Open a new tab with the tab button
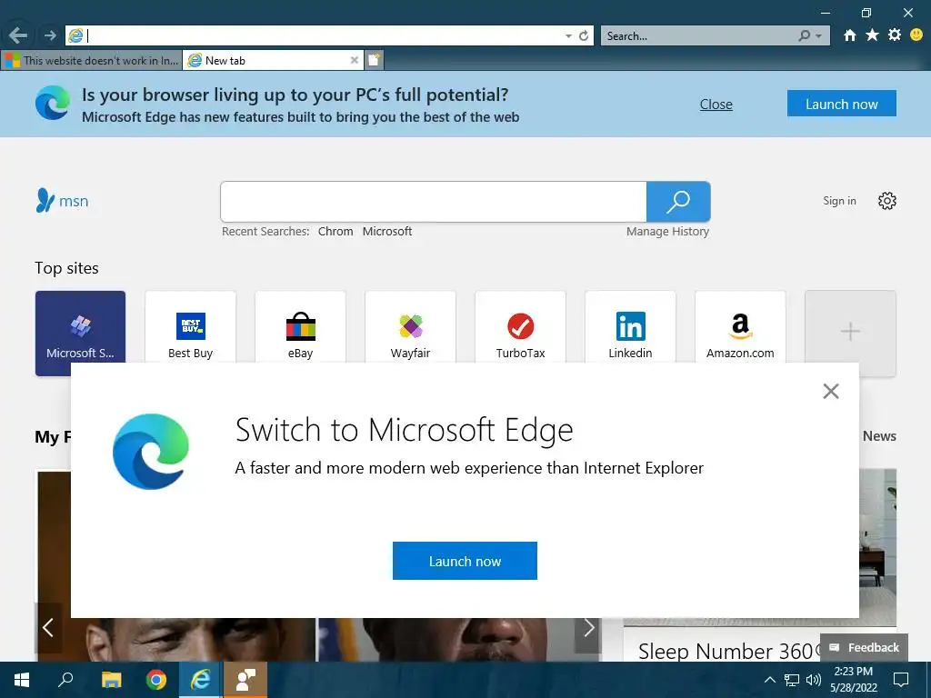This screenshot has width=931, height=698. point(374,60)
